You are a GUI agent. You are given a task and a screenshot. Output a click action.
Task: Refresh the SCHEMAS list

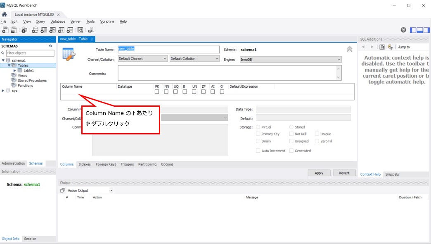(51, 46)
